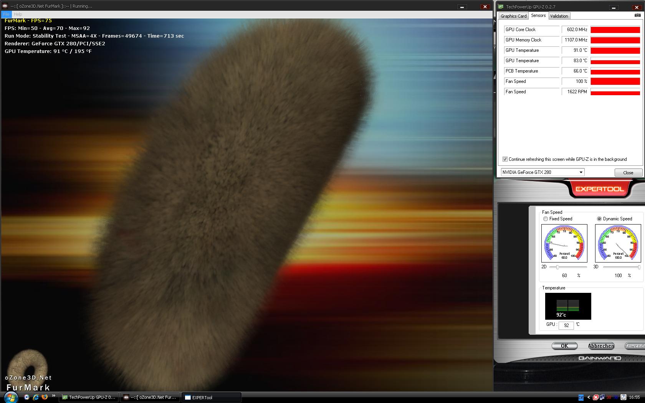Click Abbrechen to cancel EXPERTool
The width and height of the screenshot is (645, 403).
coord(601,346)
